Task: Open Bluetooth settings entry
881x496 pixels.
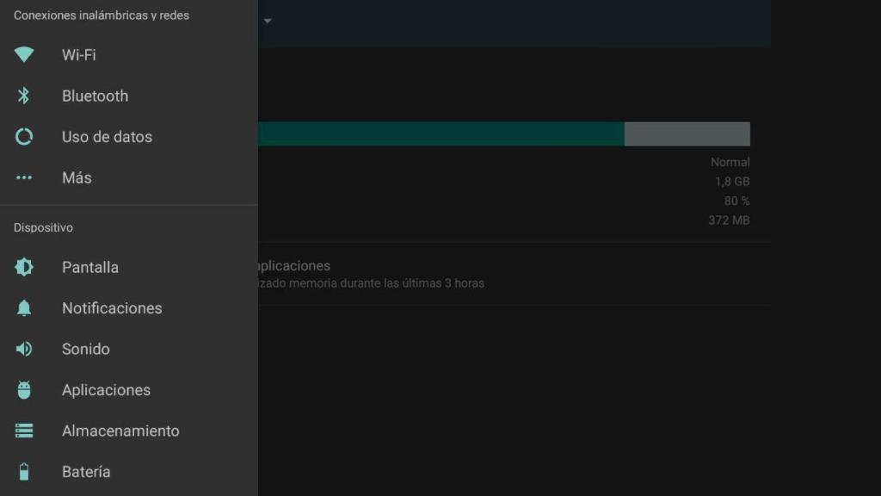Action: click(x=129, y=96)
